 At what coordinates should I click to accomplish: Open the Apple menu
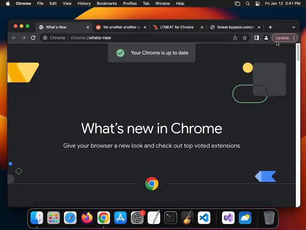(8, 3)
